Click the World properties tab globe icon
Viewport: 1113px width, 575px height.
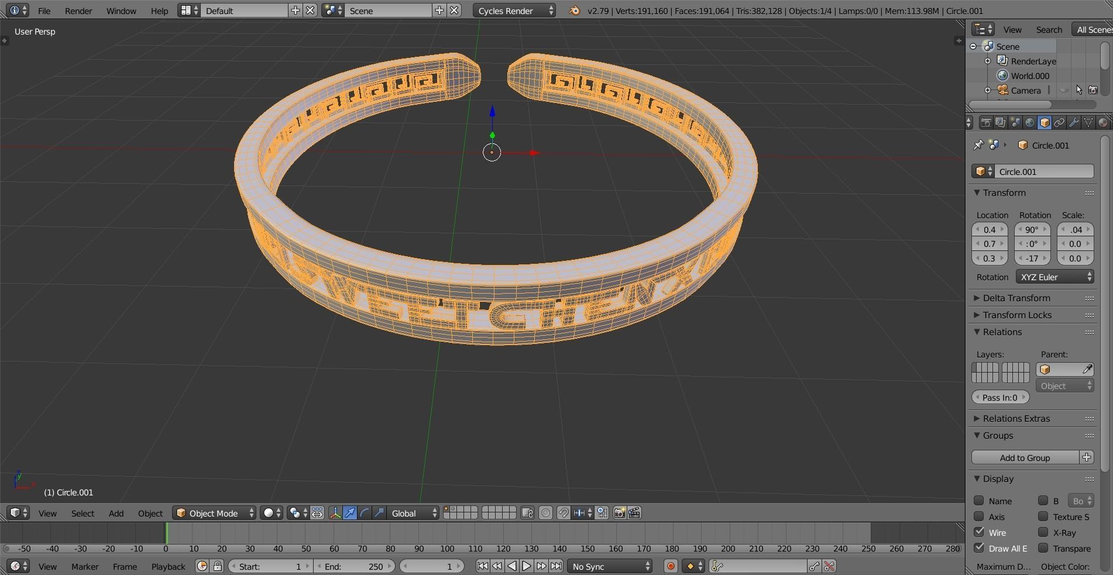pyautogui.click(x=1030, y=122)
